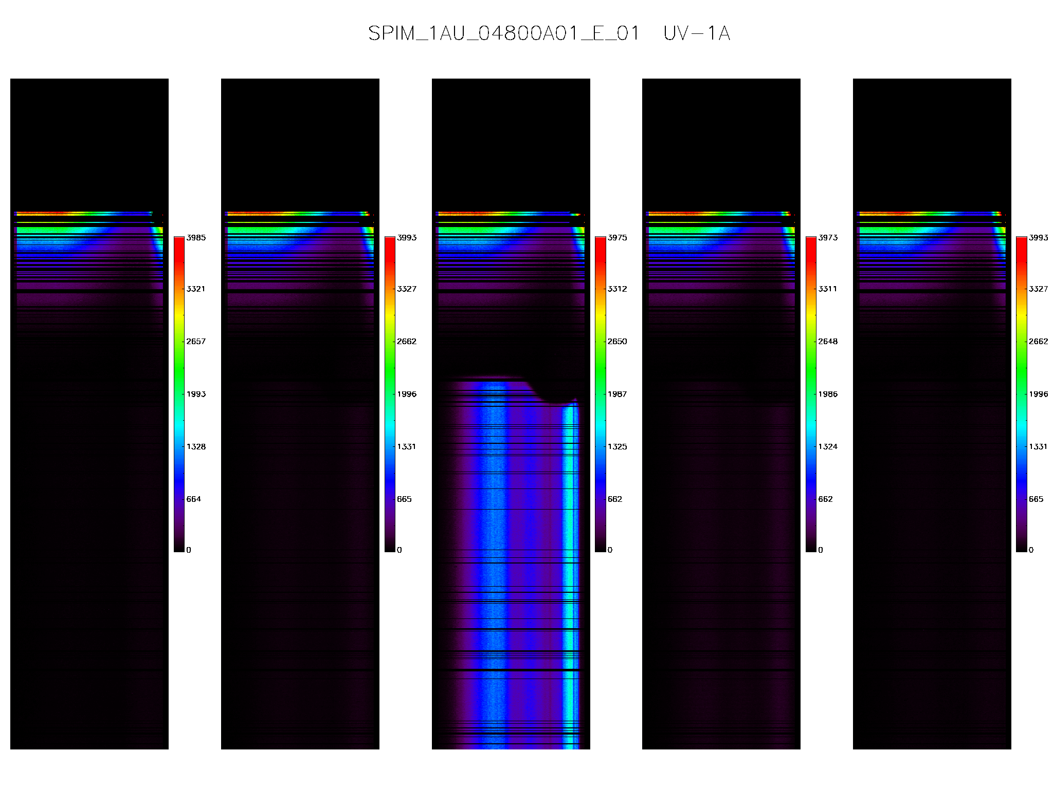Click the plot title SPIM_1AU_04800A01_E_01 UV-1A

(x=549, y=33)
